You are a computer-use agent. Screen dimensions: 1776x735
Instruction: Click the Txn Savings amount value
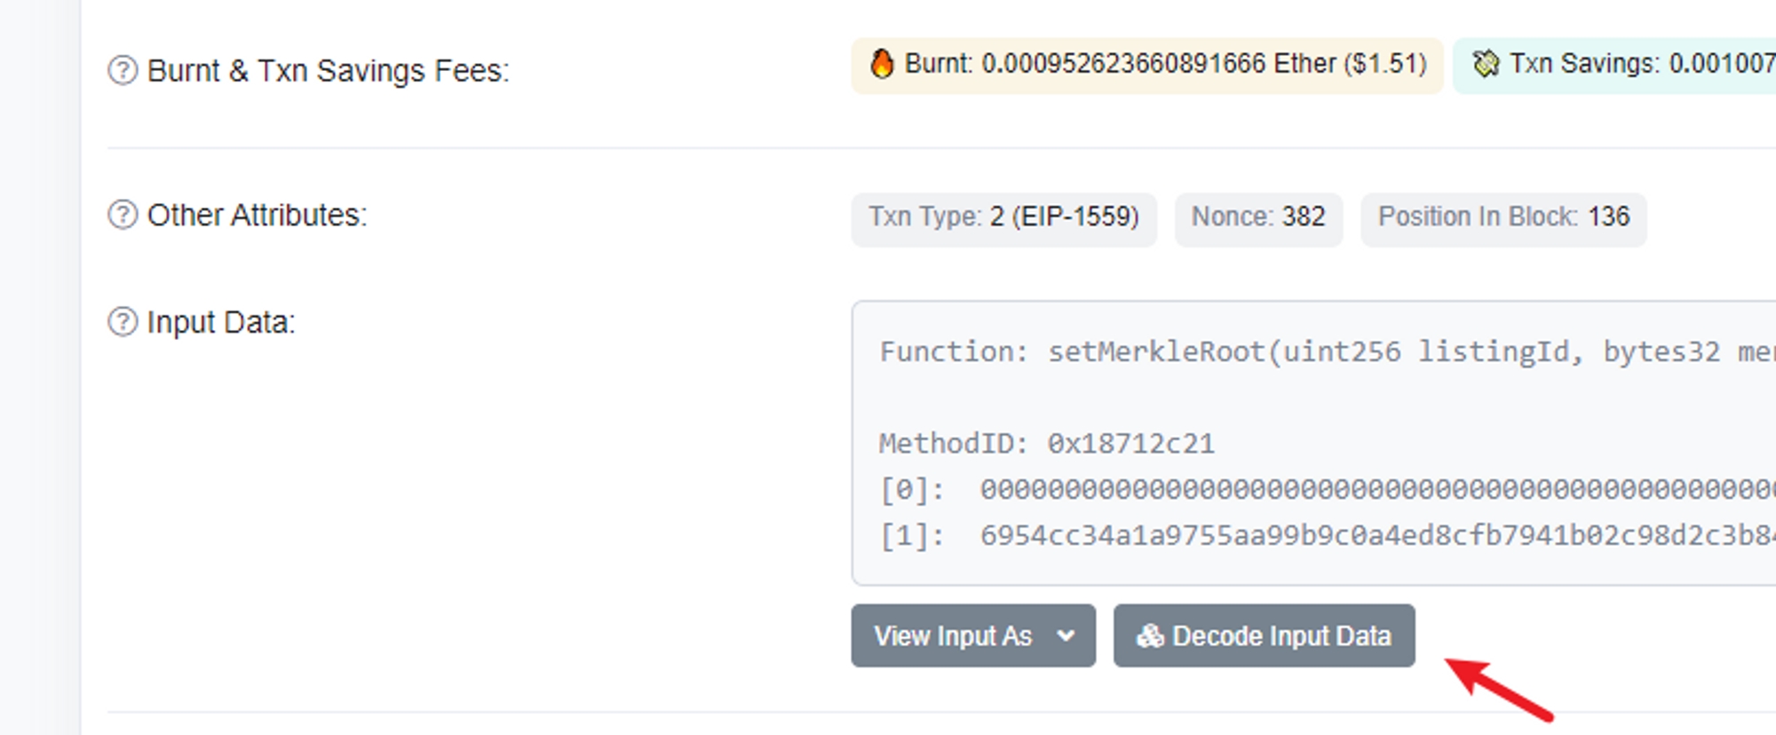(1721, 64)
